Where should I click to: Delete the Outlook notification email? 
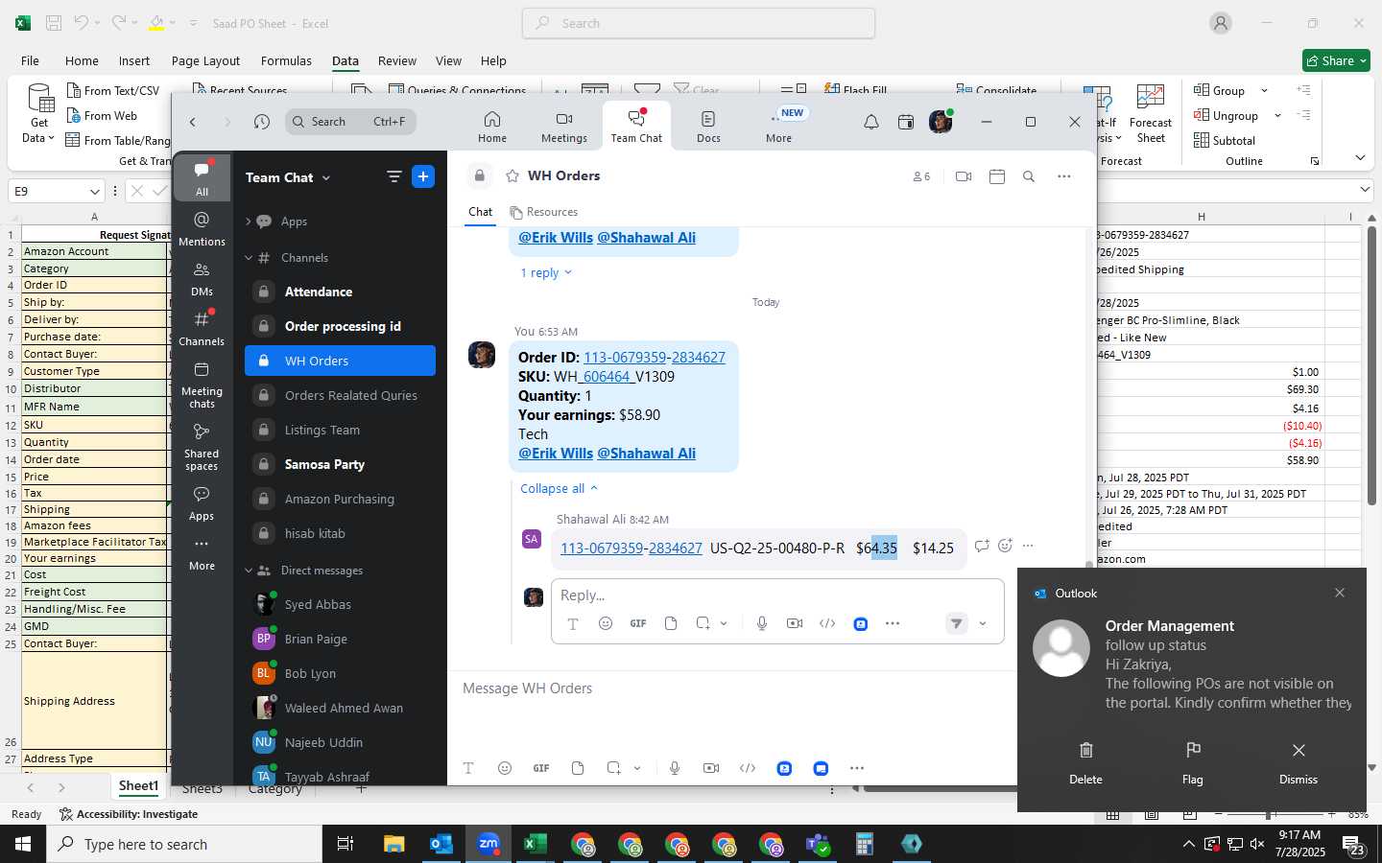[x=1085, y=762]
